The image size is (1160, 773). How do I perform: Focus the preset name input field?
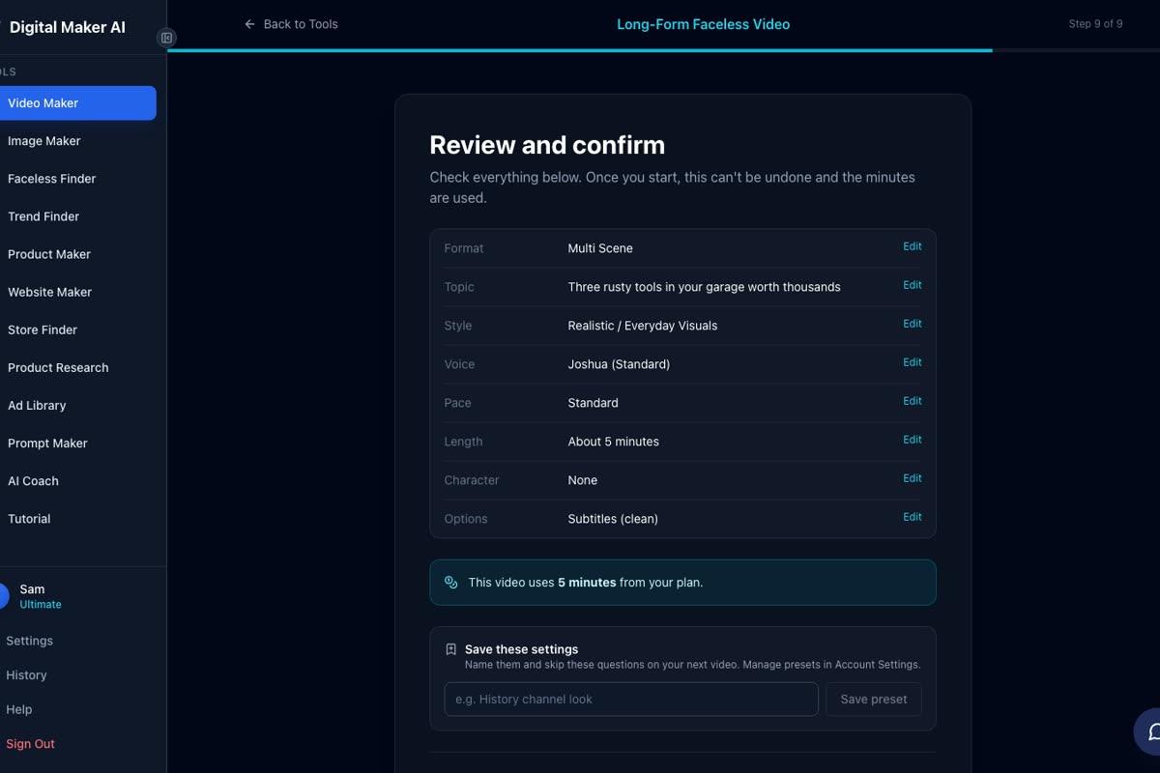(x=631, y=700)
